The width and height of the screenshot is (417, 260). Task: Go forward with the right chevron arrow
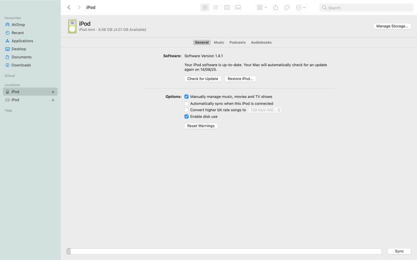coord(79,7)
